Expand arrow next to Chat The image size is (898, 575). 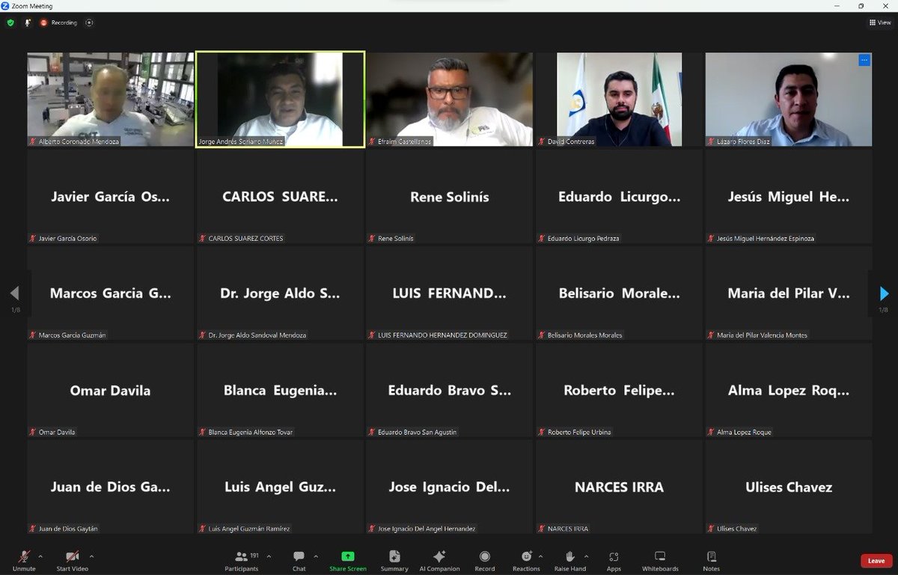coord(316,556)
